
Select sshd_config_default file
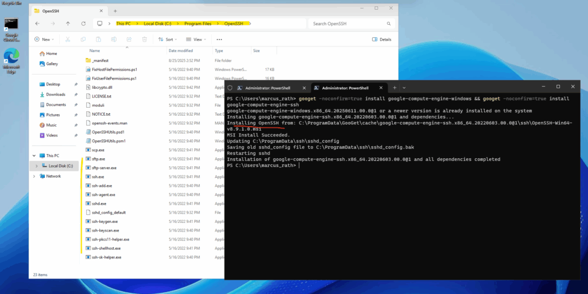coord(106,213)
